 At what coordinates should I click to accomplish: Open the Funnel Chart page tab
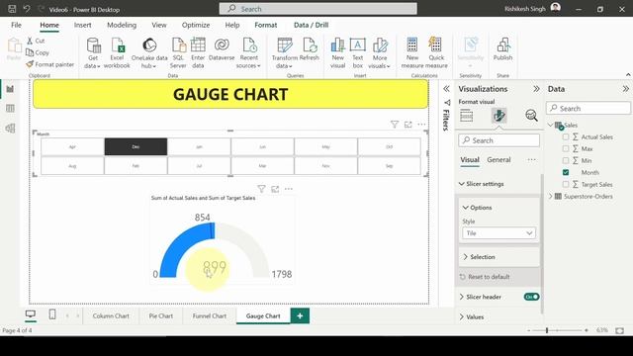(209, 315)
